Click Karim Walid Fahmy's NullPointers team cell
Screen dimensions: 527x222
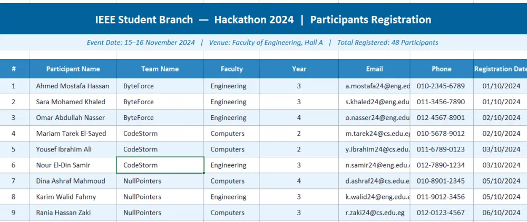pos(160,197)
